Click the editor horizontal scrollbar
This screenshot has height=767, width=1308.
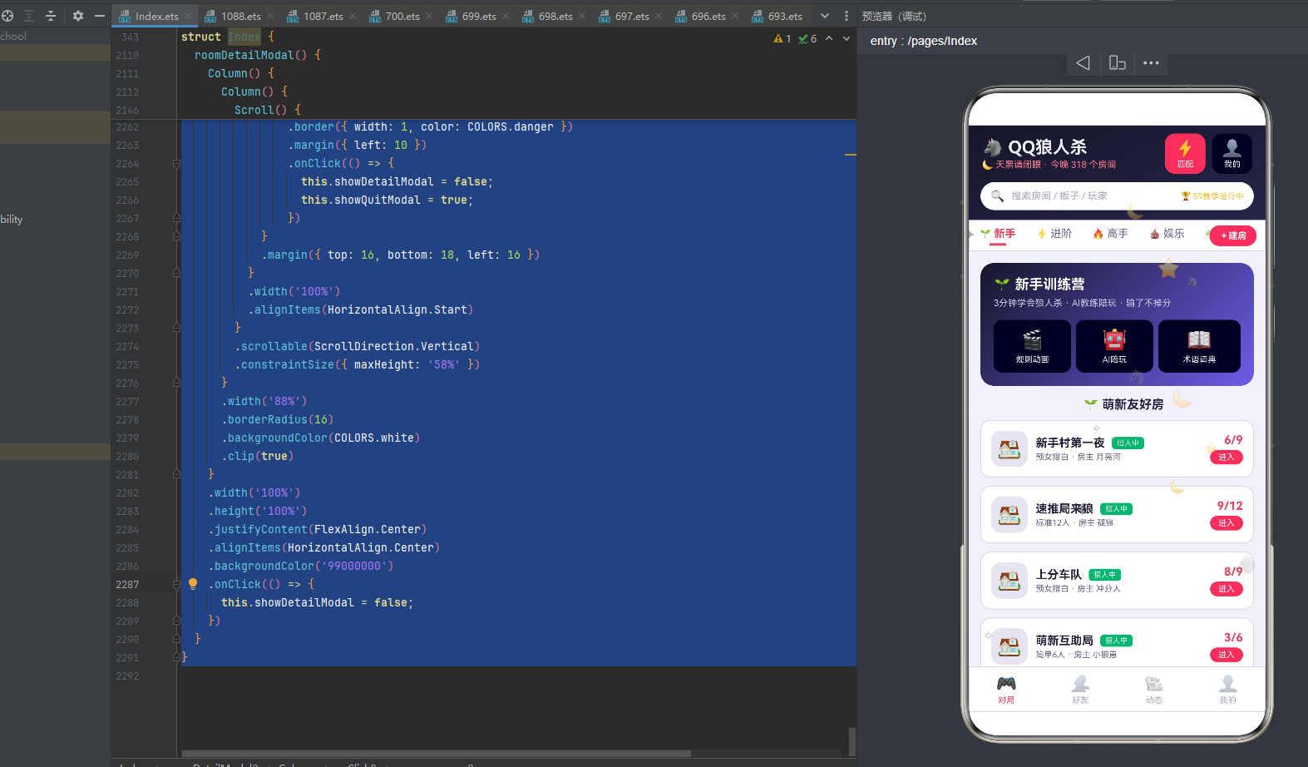click(436, 754)
